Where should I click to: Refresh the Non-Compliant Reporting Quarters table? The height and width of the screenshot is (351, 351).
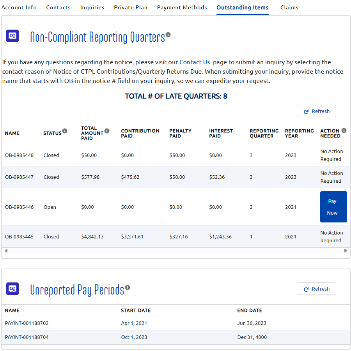point(316,111)
